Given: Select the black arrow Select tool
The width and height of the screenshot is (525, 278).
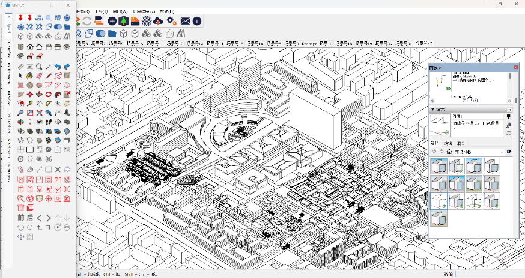Looking at the screenshot, I should 21,76.
